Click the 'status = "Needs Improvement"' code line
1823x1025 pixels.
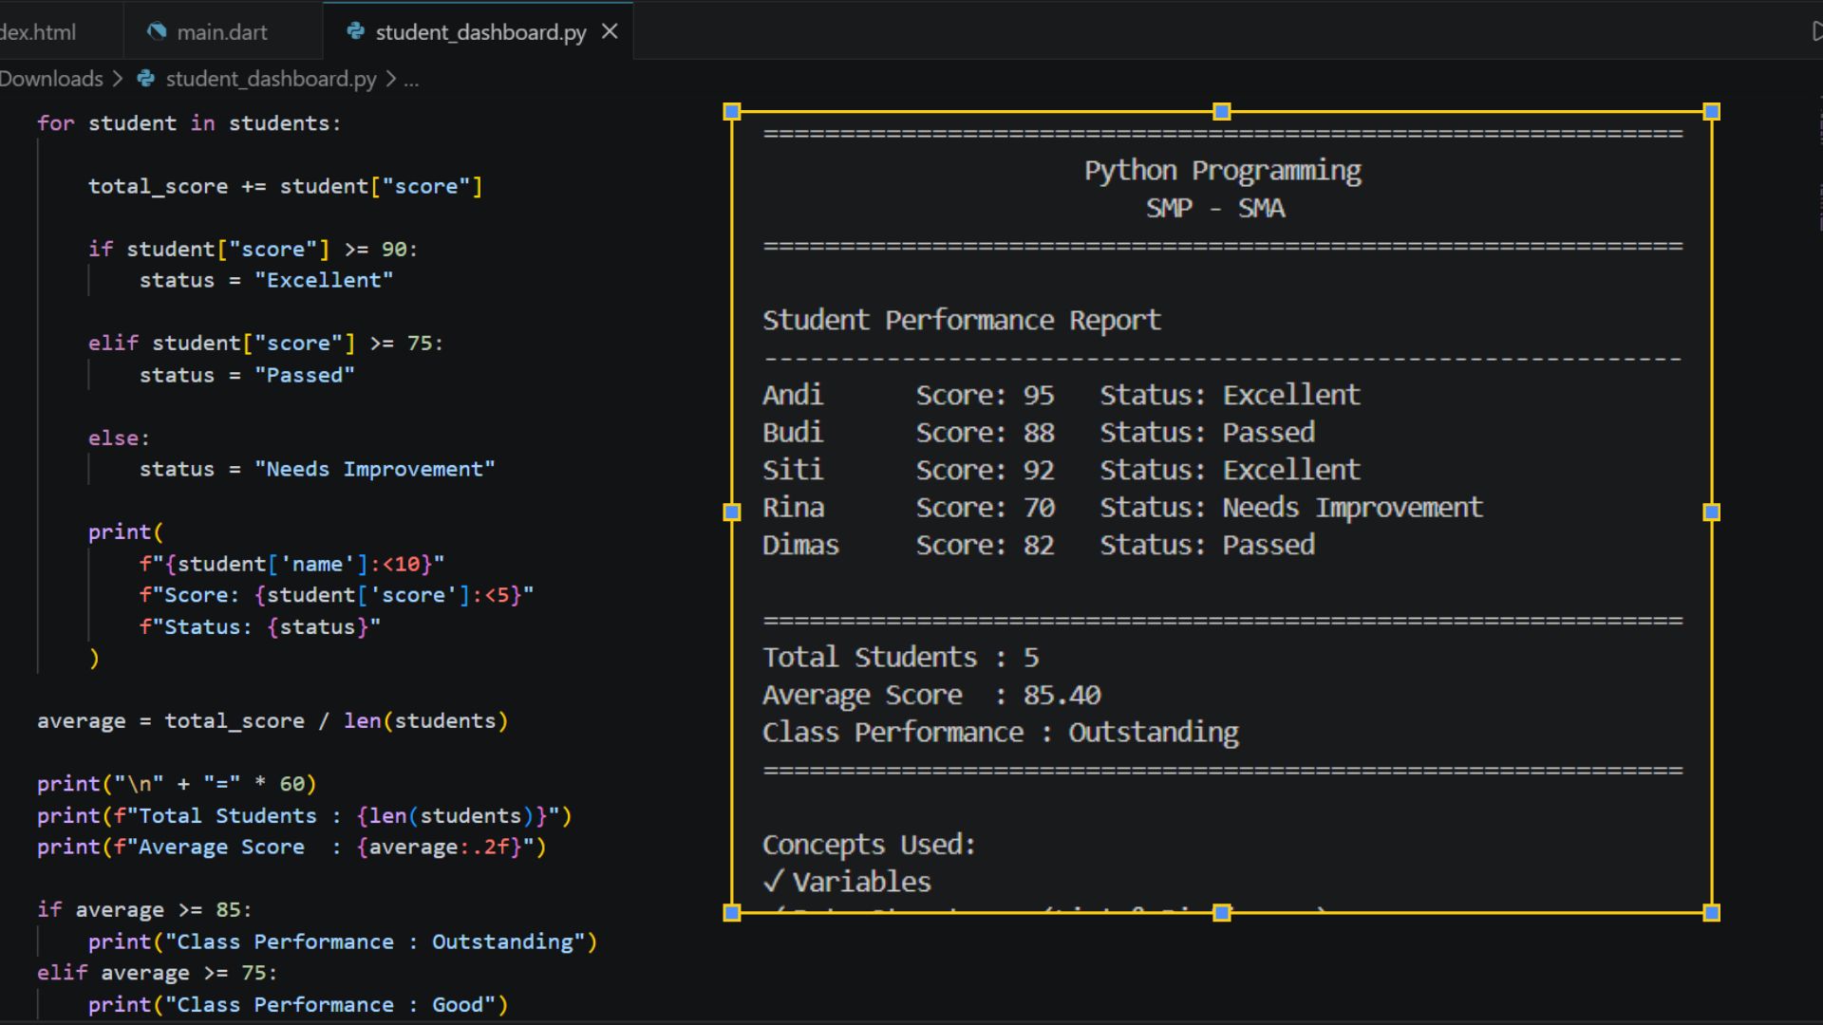click(317, 469)
